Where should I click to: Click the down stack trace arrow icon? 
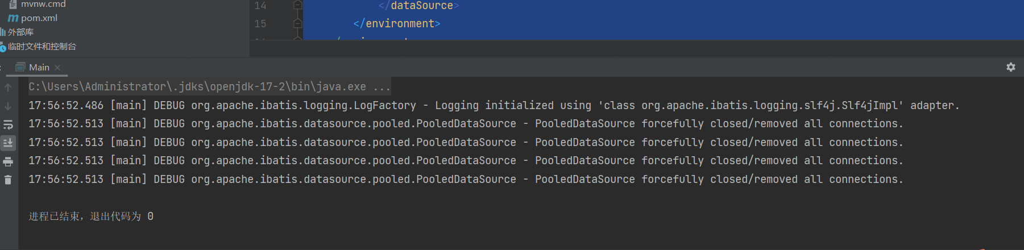(x=8, y=106)
